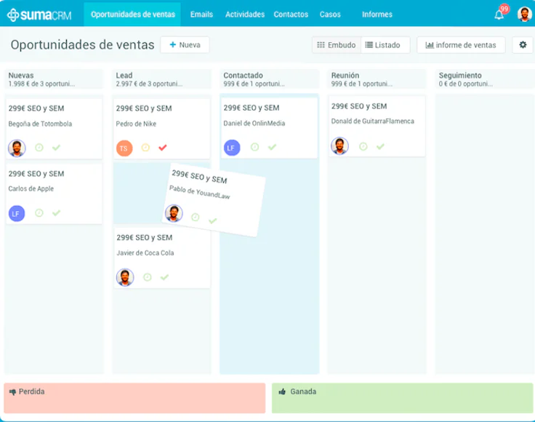Click avatar on Begoña de Totombola card
Image resolution: width=535 pixels, height=422 pixels.
(x=17, y=148)
